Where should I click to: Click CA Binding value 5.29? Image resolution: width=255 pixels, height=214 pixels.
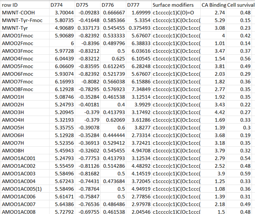[213, 20]
